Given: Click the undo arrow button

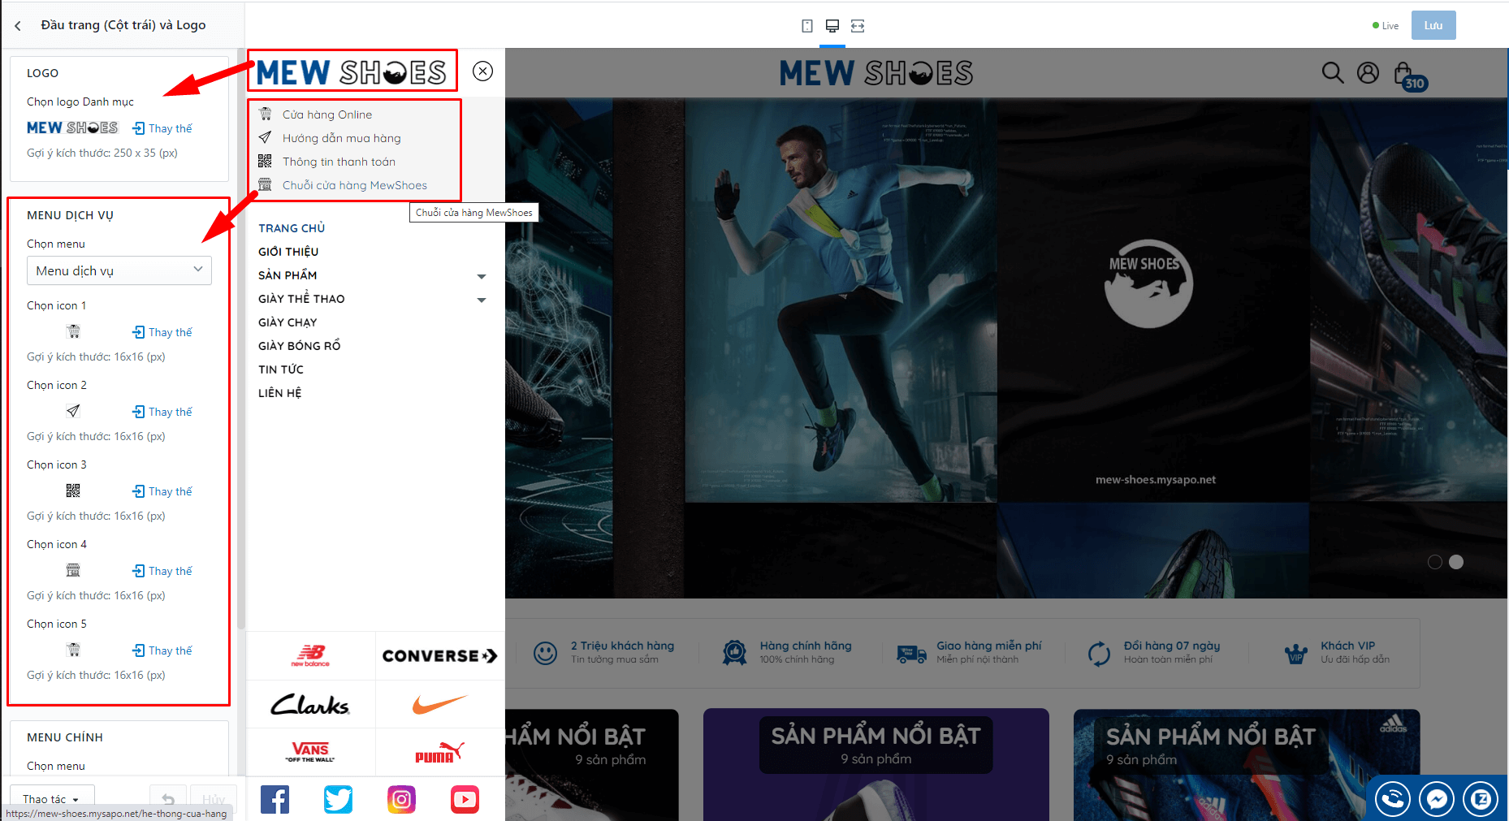Looking at the screenshot, I should (x=168, y=799).
